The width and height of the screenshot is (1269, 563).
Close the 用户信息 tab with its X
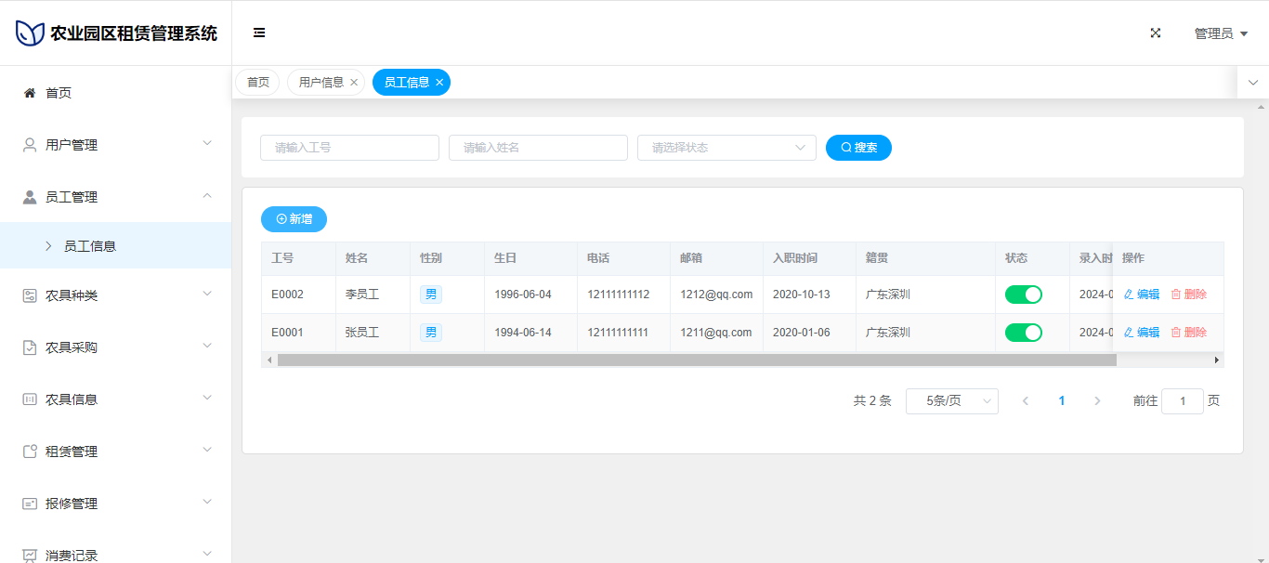tap(354, 83)
